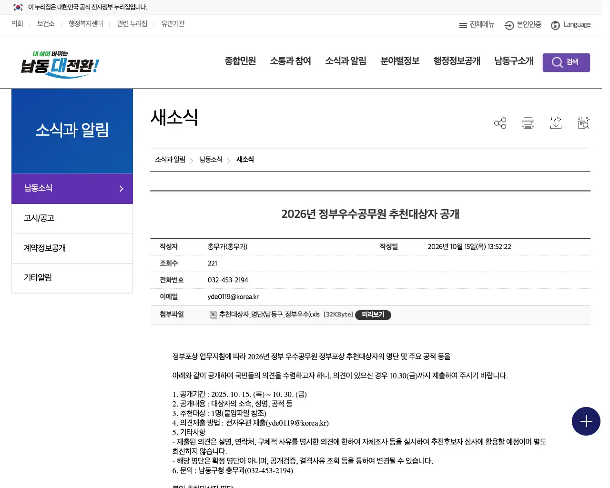This screenshot has height=488, width=610.
Task: Click author 총무과(총무과)
Action: coord(227,247)
